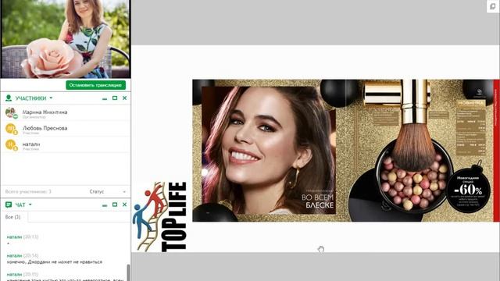
Task: Minimize the УЧАСТНИКИ panel
Action: pyautogui.click(x=105, y=98)
